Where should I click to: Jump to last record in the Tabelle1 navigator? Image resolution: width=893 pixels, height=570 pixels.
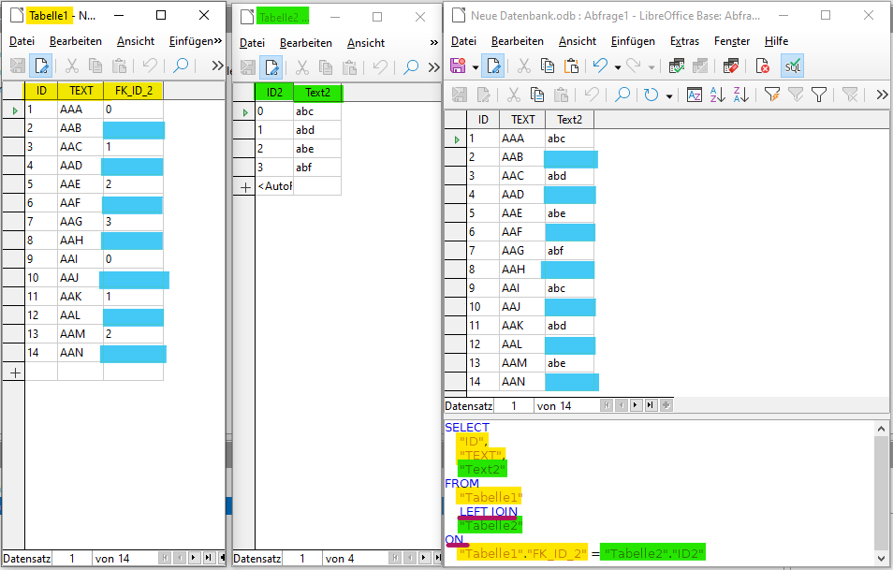tap(209, 558)
